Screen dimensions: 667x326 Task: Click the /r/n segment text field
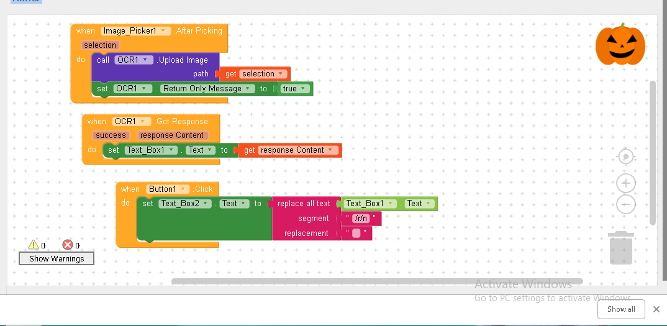point(361,219)
